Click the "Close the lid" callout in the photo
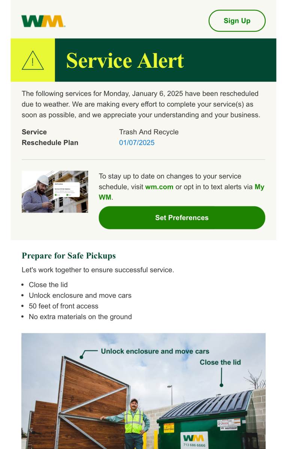 point(220,362)
